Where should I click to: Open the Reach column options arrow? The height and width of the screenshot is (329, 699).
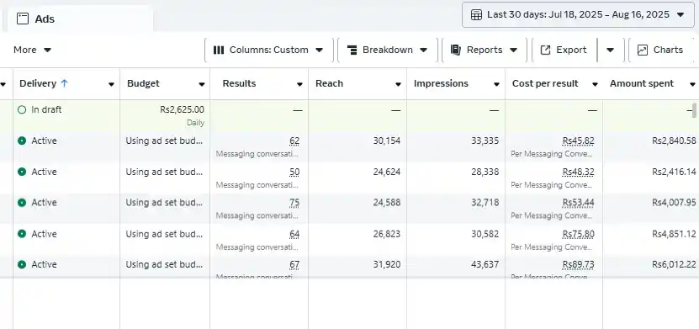398,84
